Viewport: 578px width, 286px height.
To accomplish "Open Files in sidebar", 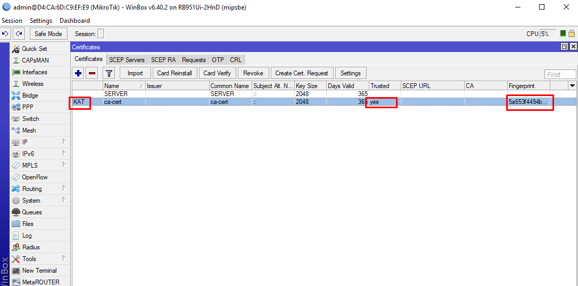I will (28, 224).
